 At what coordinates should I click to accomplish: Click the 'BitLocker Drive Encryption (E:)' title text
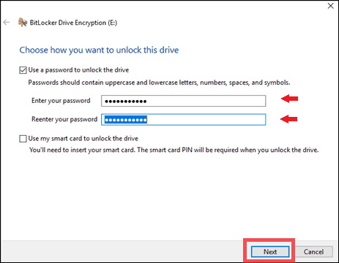click(73, 23)
